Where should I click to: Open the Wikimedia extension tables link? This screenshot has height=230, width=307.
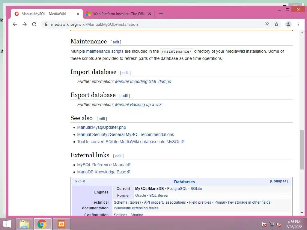point(136,208)
